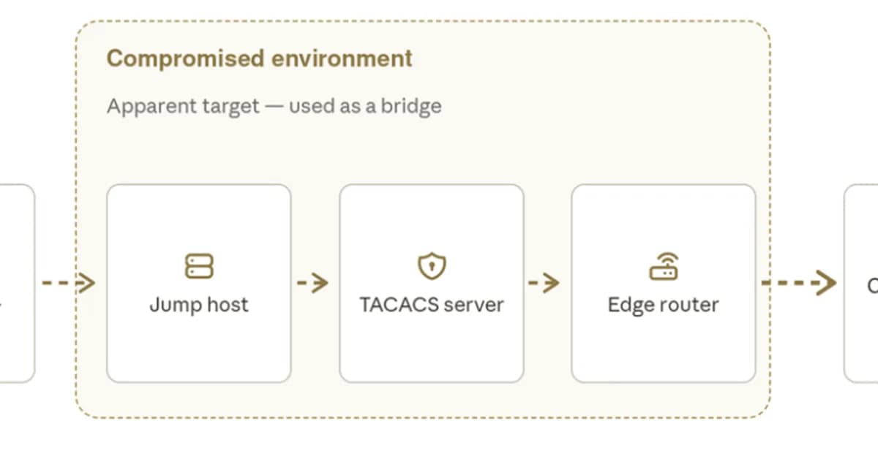Select the TACACS server card's blank lower area
This screenshot has height=459, width=878.
[x=432, y=349]
